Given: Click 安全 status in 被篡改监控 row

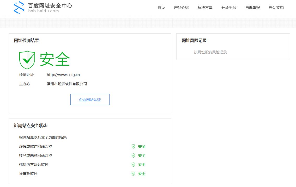Looking at the screenshot, I should pos(142,174).
